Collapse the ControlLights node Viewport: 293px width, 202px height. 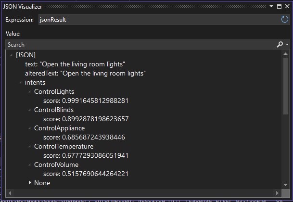pyautogui.click(x=30, y=92)
